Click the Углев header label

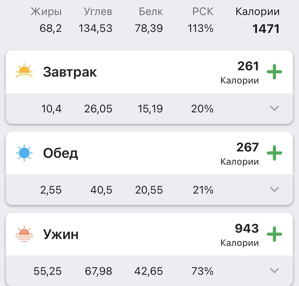pos(98,11)
